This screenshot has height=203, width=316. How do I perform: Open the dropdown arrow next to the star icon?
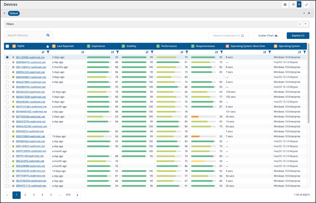click(x=299, y=4)
